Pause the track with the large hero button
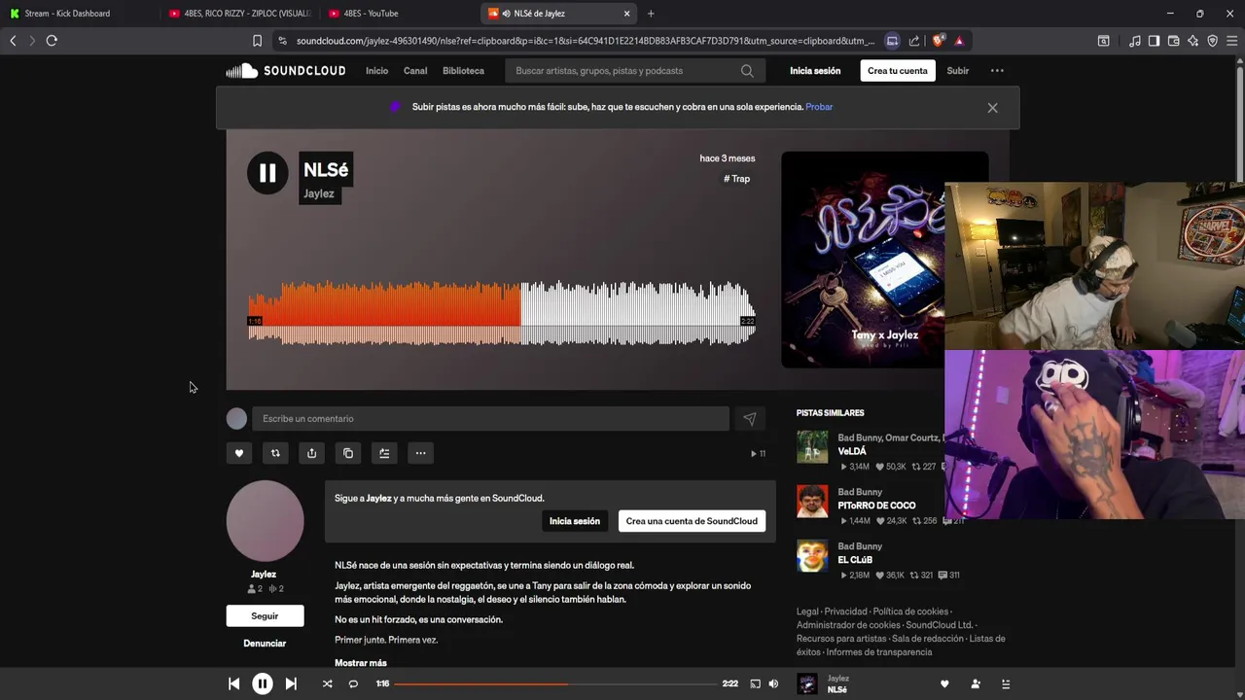The image size is (1245, 700). click(x=267, y=173)
